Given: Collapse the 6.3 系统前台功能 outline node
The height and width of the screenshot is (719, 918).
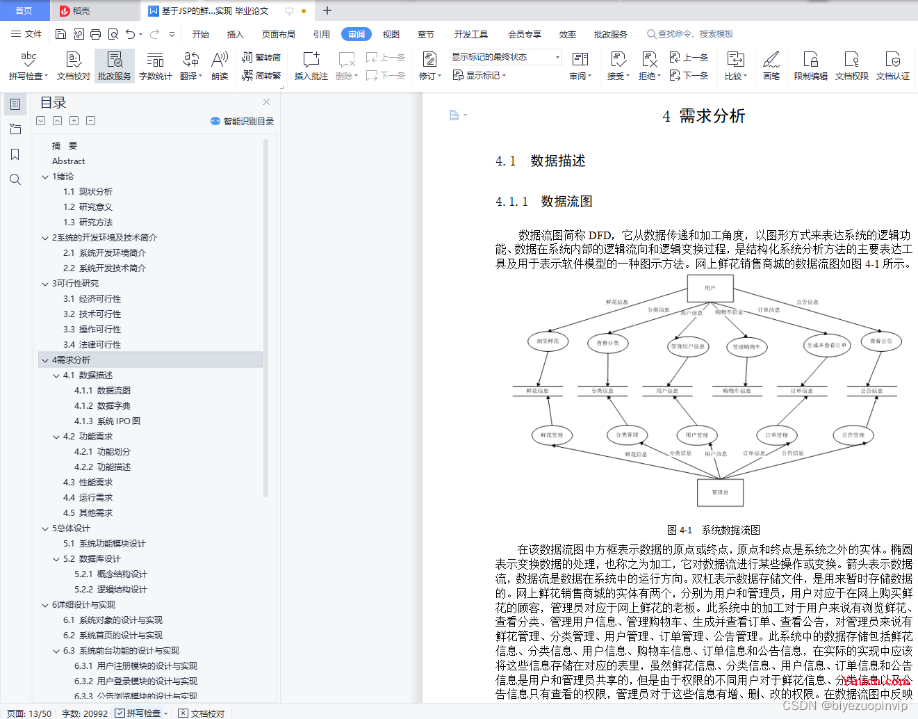Looking at the screenshot, I should click(56, 651).
